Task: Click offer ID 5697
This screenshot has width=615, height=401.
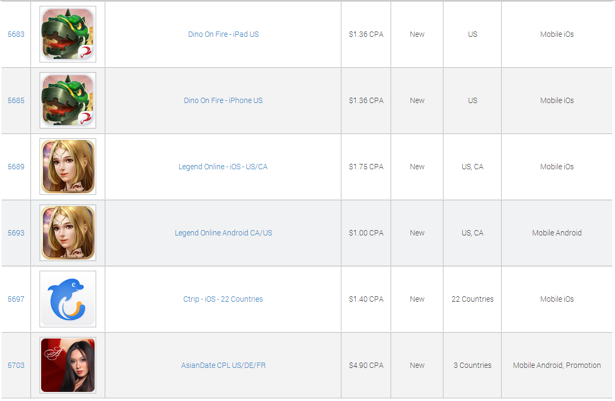Action: (16, 299)
